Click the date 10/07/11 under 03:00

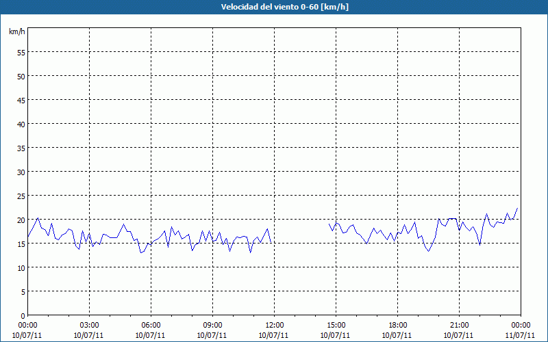[x=89, y=335]
